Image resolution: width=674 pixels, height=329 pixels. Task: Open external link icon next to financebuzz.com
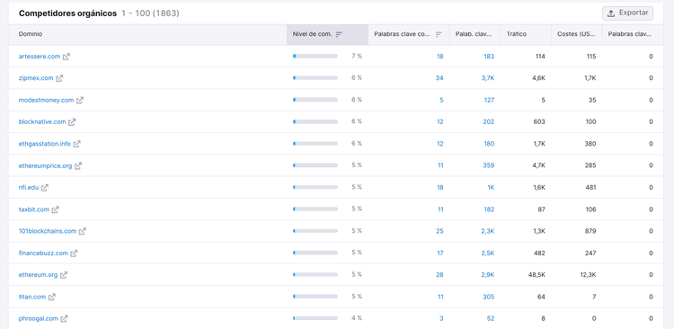[x=74, y=253]
